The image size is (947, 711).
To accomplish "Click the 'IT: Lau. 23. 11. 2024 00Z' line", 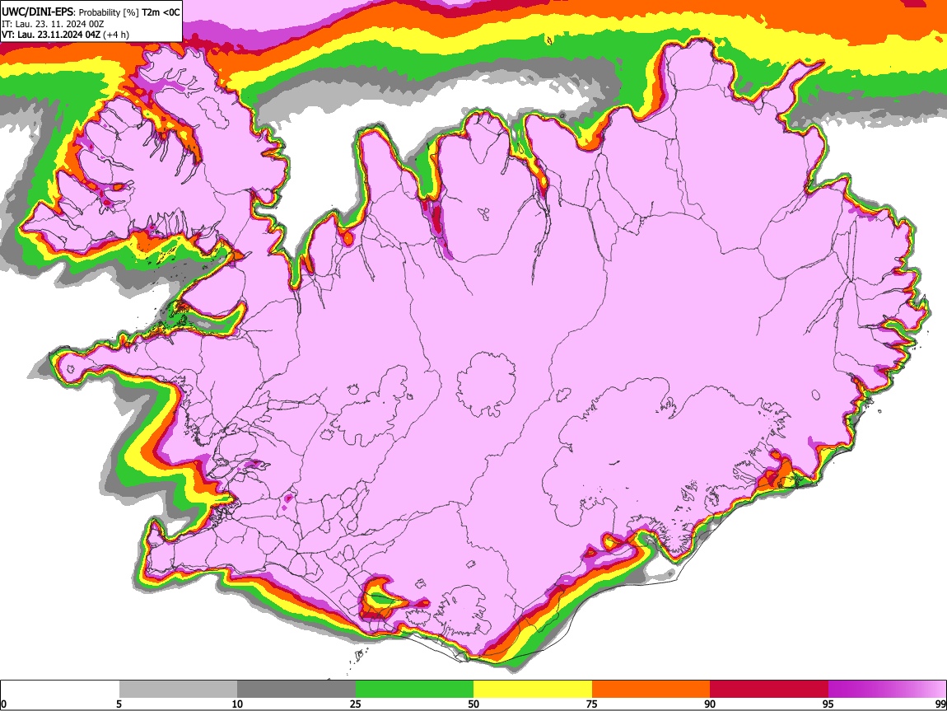I will click(54, 24).
